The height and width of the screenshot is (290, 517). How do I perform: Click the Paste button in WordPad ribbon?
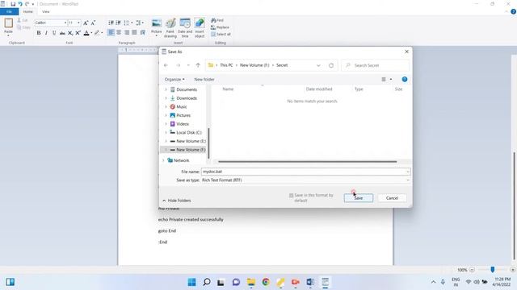click(9, 26)
